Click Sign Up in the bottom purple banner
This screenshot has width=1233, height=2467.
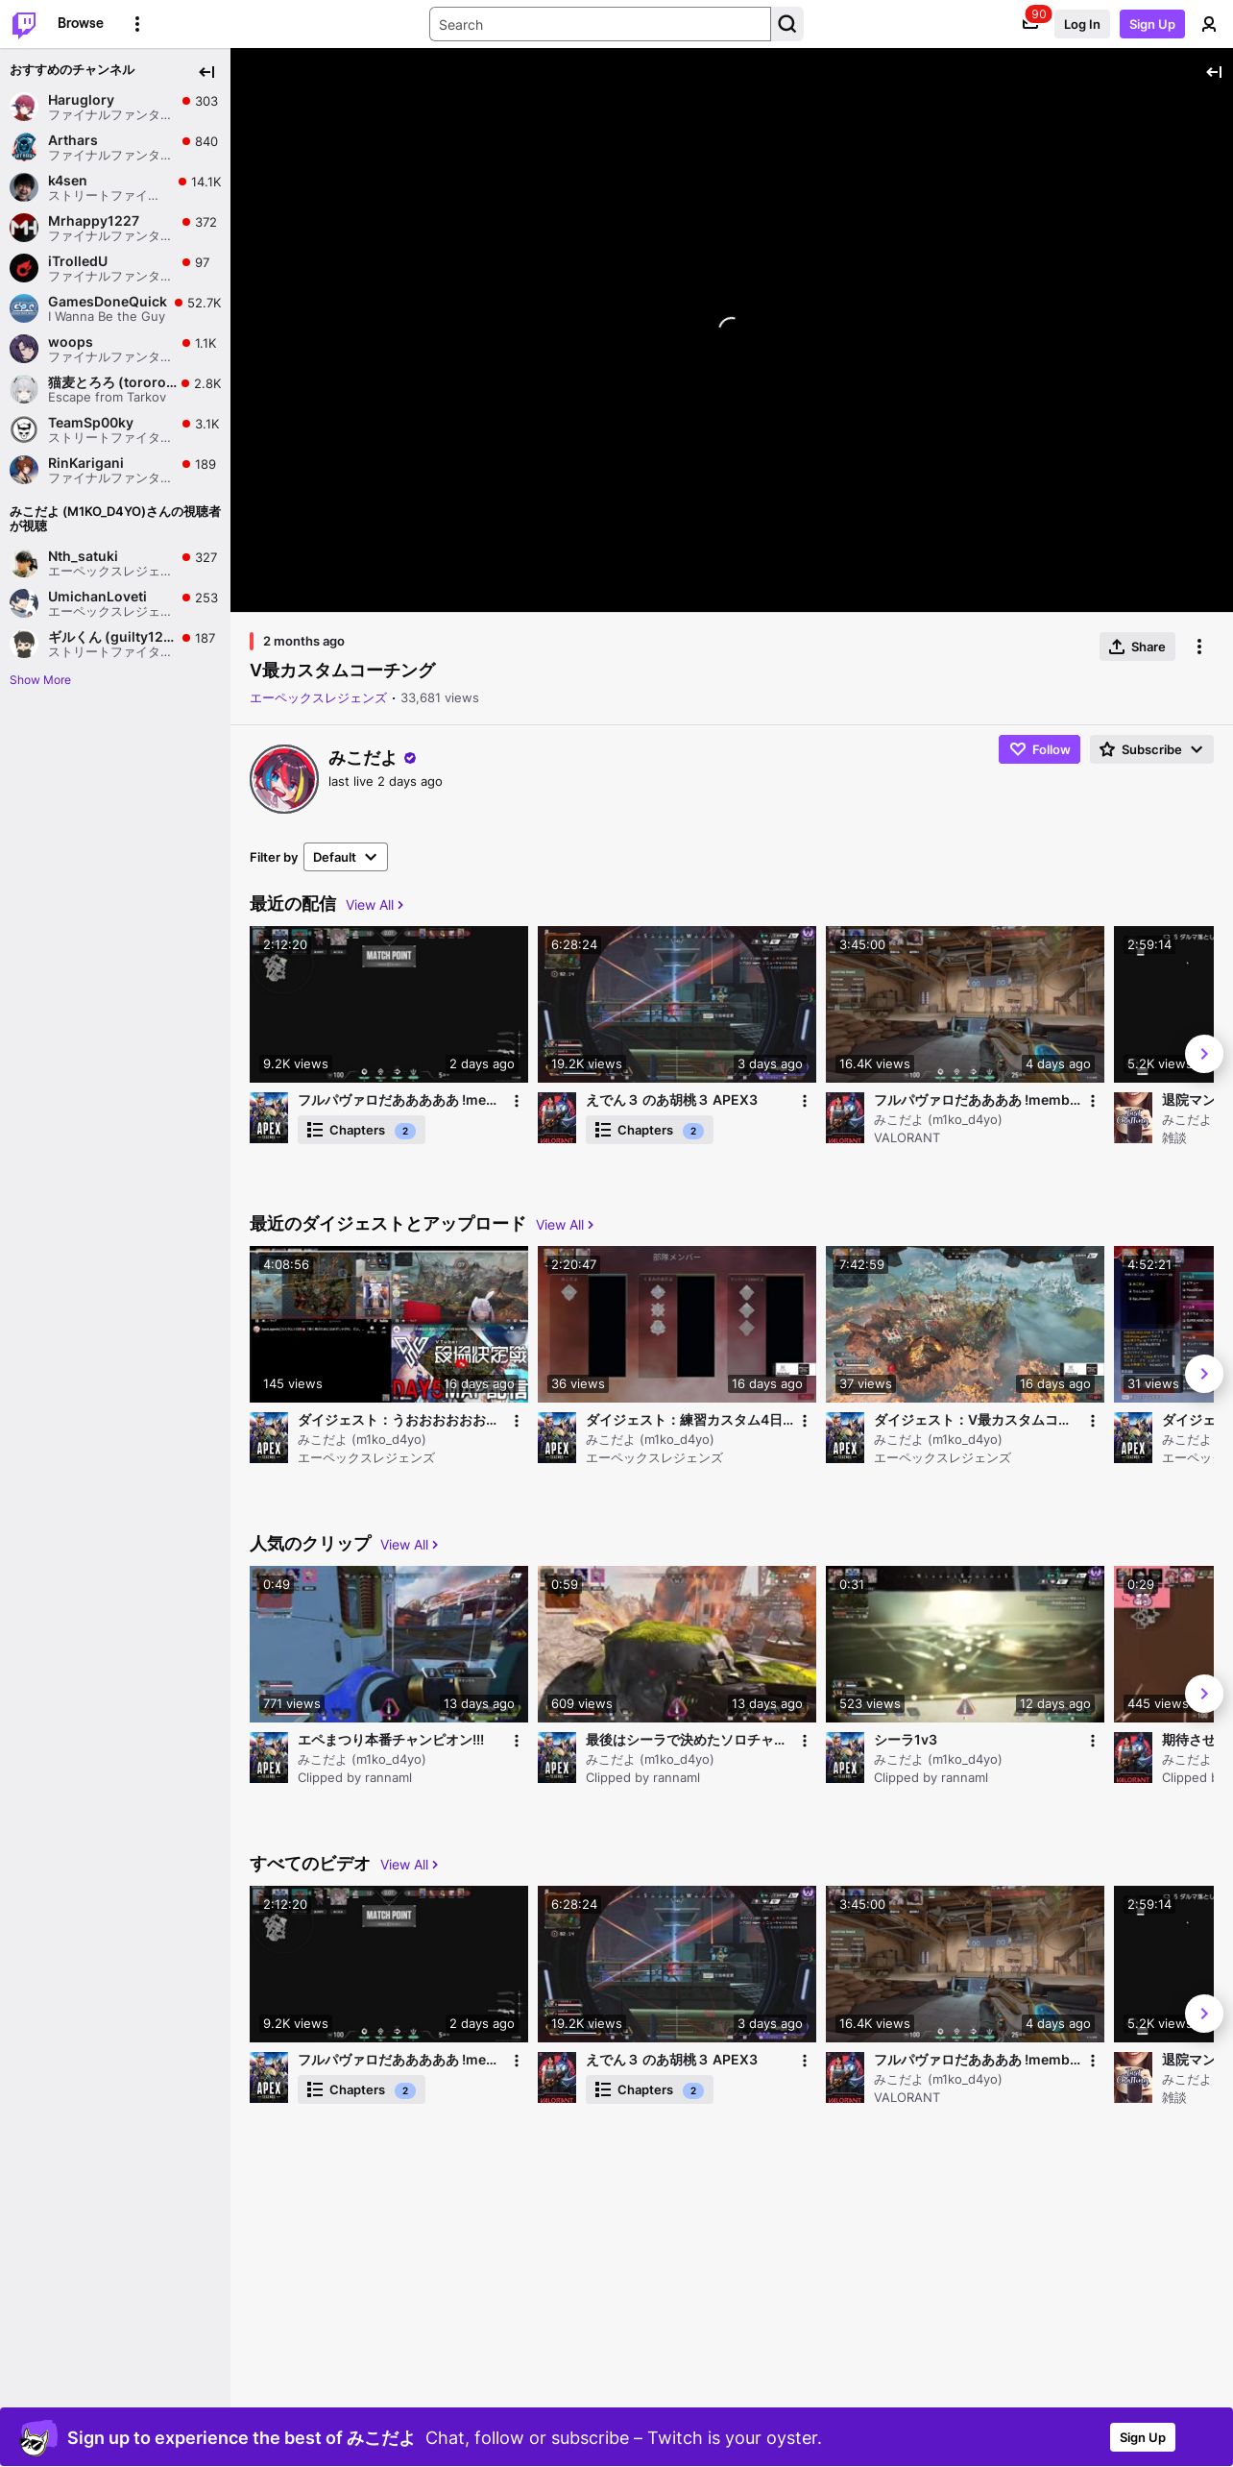[1142, 2437]
